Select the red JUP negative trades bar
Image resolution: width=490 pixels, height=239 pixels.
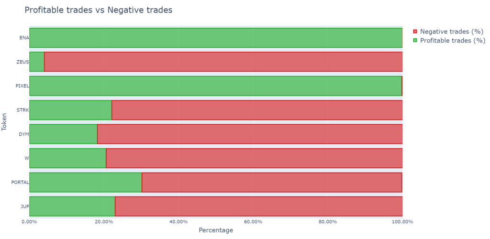[258, 206]
